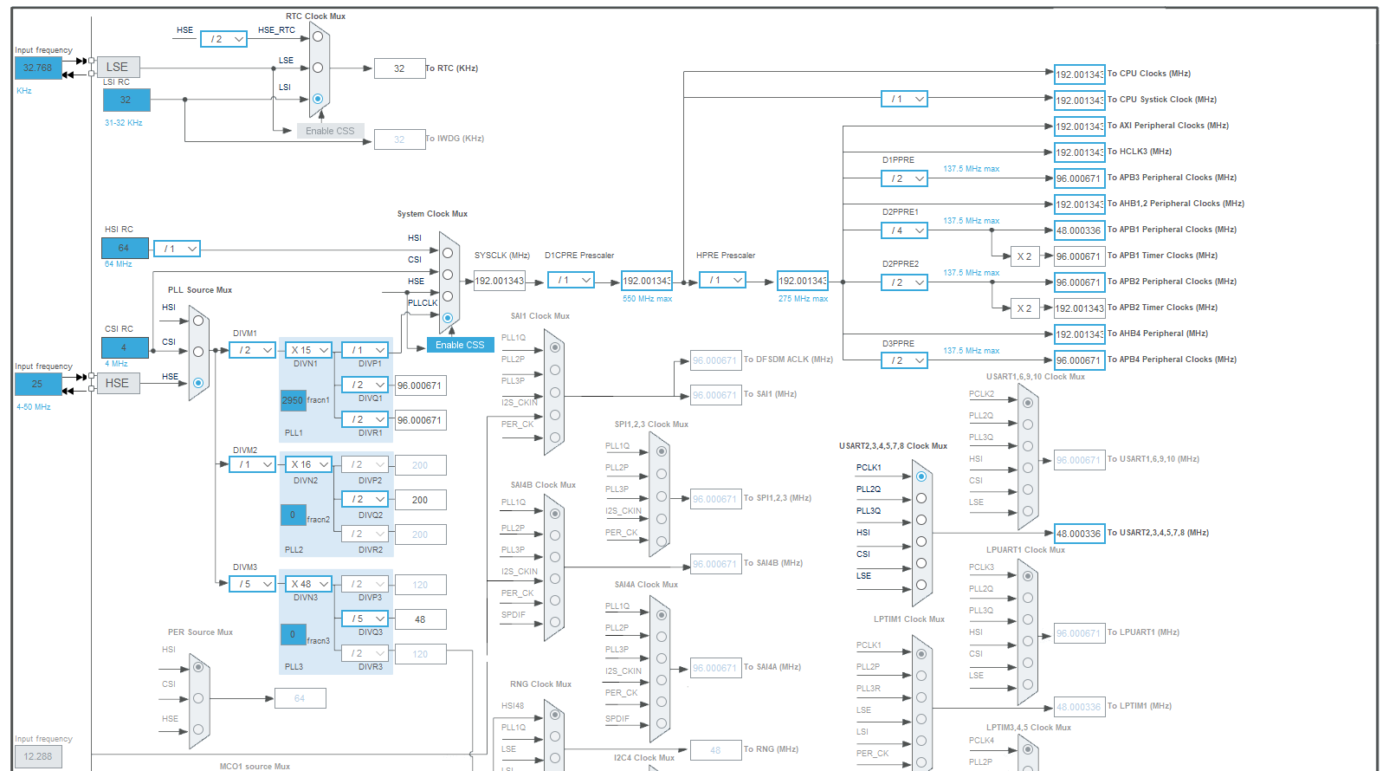Select PCLK1 in USART2,3,4,5,7,8 Clock Mux
The height and width of the screenshot is (771, 1389).
pyautogui.click(x=921, y=476)
